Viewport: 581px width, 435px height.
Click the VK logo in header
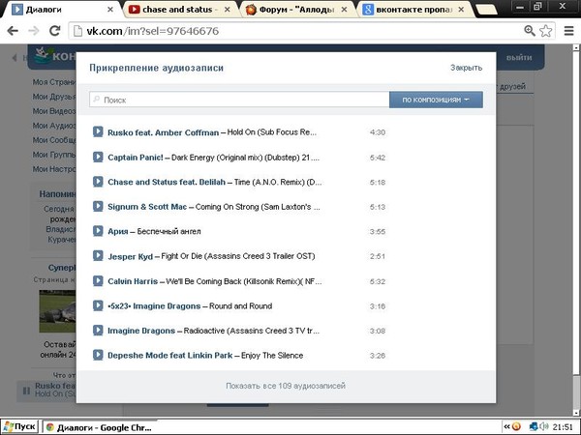pos(53,56)
